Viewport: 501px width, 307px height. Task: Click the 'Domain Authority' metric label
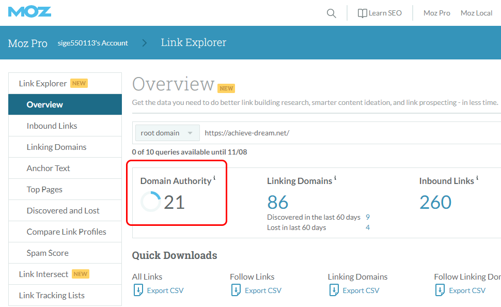pos(176,181)
